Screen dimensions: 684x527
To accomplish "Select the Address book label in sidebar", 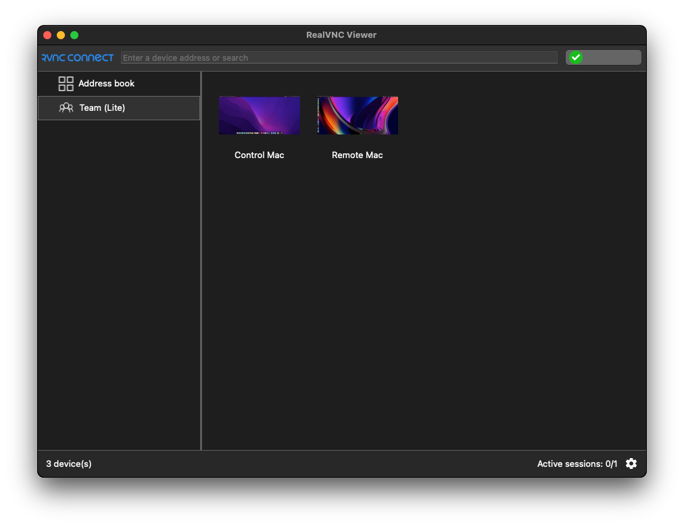I will coord(106,84).
